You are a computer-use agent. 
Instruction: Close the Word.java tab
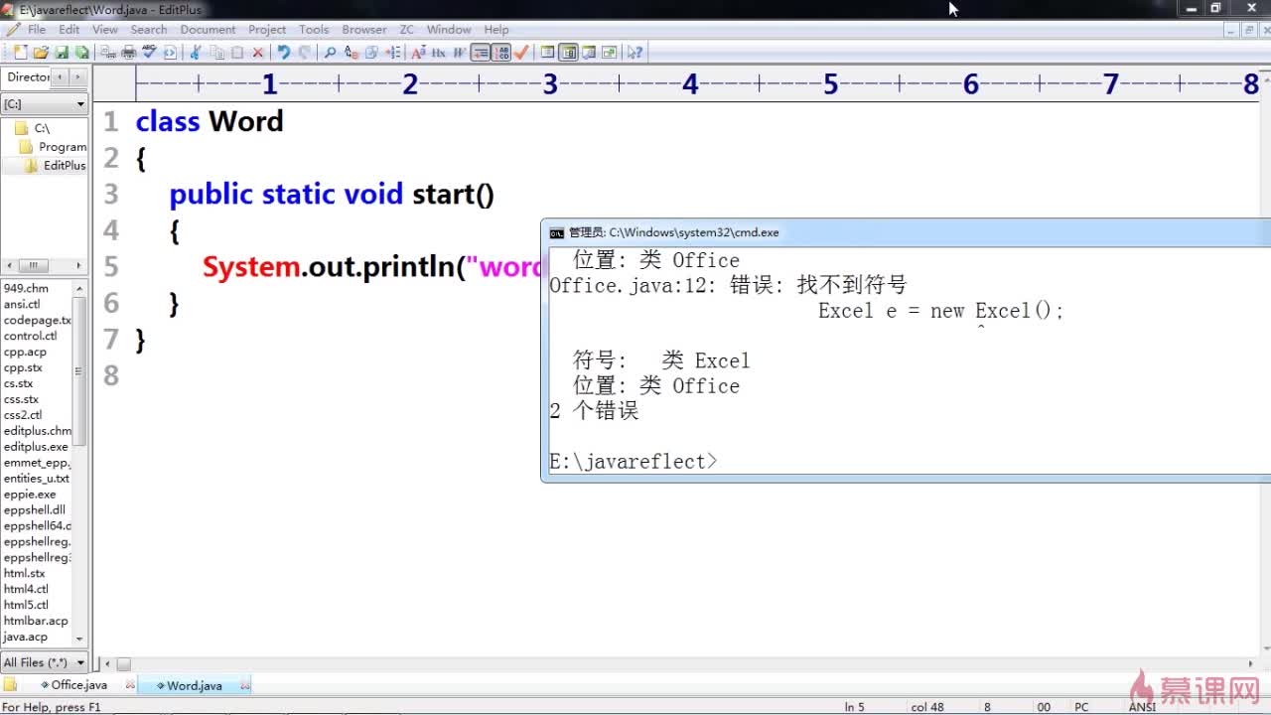pos(245,685)
